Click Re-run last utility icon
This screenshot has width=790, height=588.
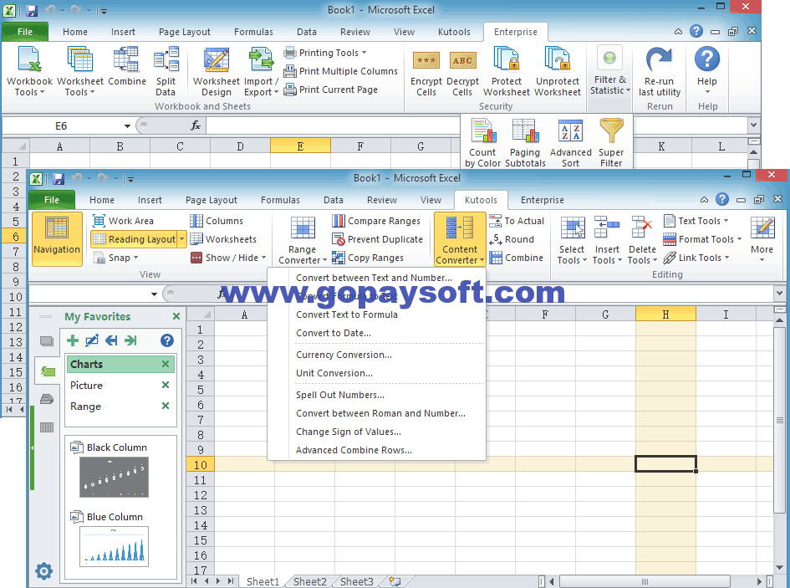(x=660, y=71)
